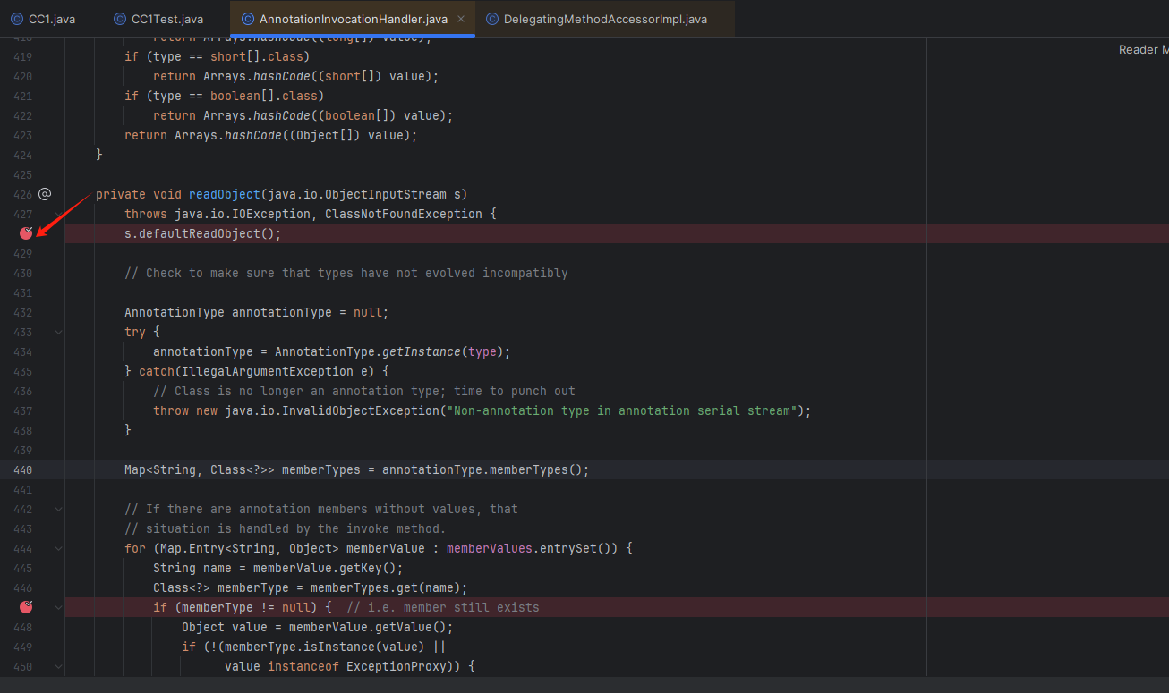The width and height of the screenshot is (1169, 693).
Task: Close the AnnotationInvocationHandler.java tab
Action: point(461,19)
